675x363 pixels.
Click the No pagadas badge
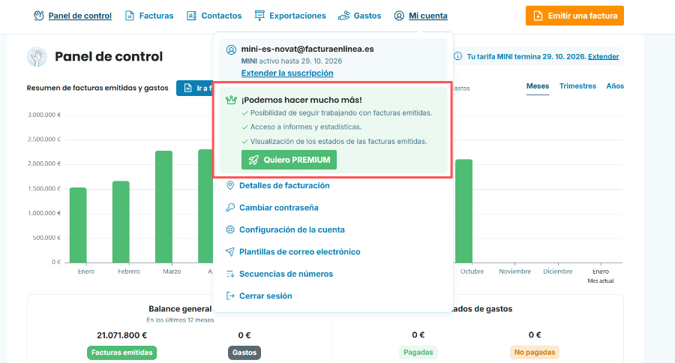535,352
